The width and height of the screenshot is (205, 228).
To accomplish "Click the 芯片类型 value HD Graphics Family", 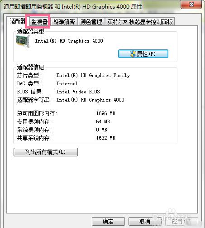I will click(x=93, y=75).
